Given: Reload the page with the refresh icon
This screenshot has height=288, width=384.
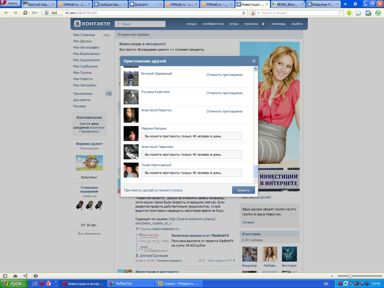Looking at the screenshot, I should [25, 13].
